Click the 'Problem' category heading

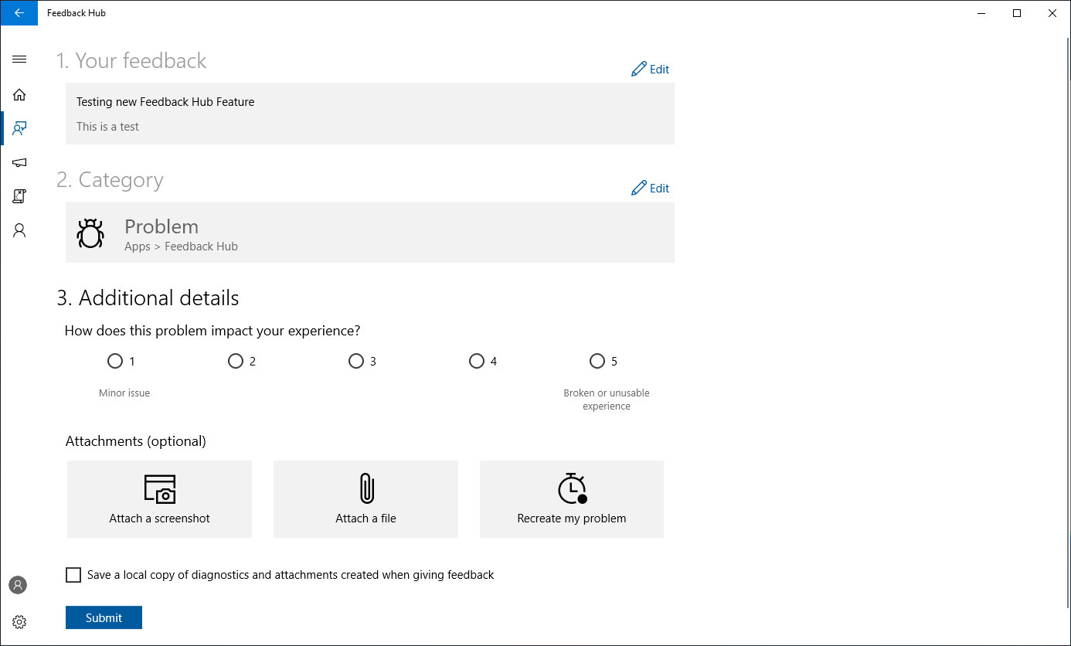click(x=161, y=226)
